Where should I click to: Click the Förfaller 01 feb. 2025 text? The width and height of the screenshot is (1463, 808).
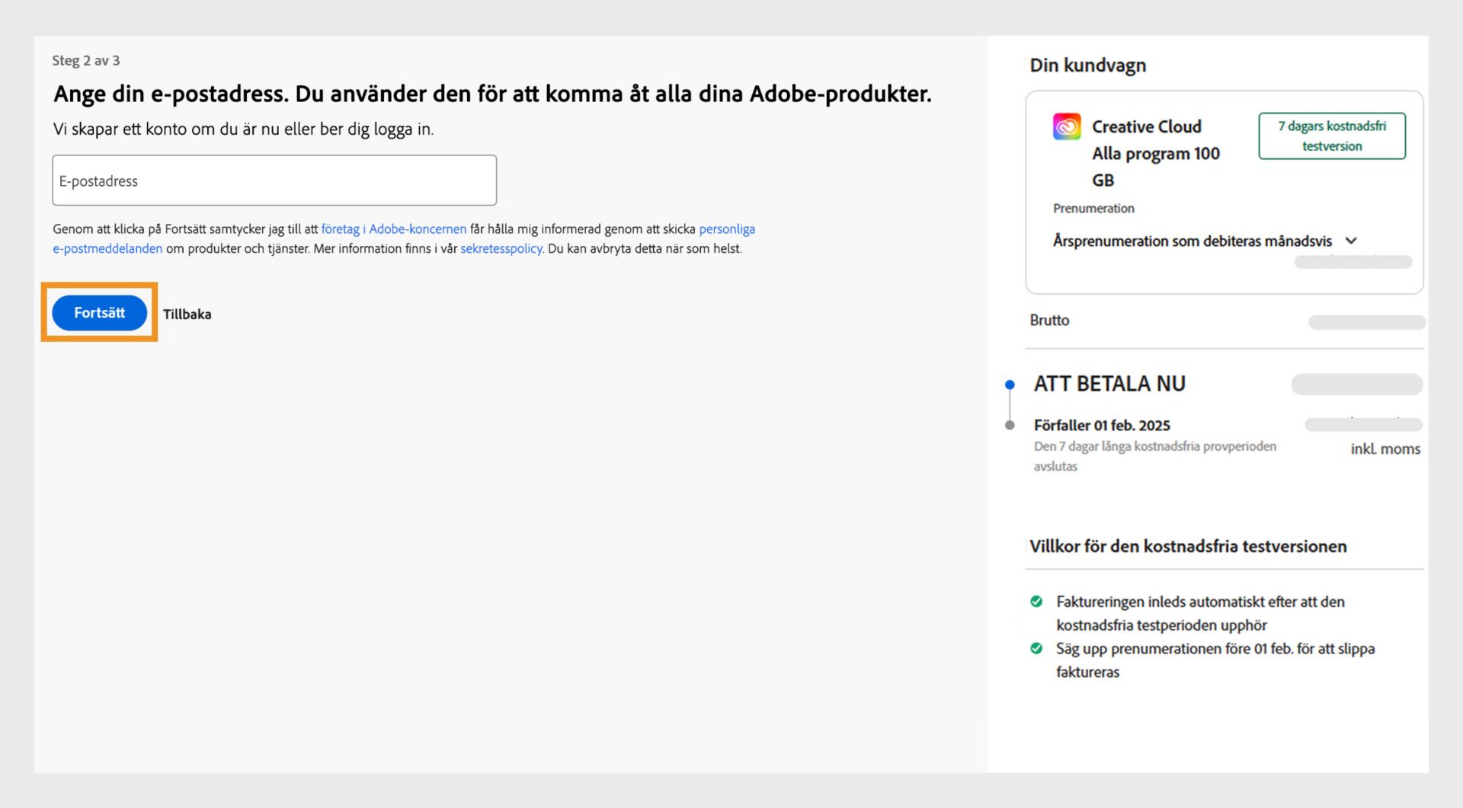coord(1102,425)
